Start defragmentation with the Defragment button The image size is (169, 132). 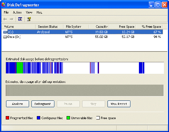pyautogui.click(x=43, y=104)
